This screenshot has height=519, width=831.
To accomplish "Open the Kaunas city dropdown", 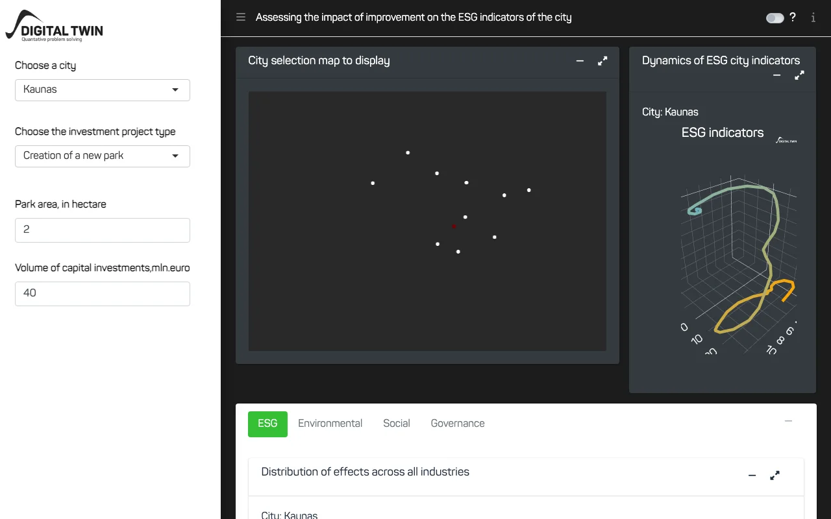I will pyautogui.click(x=103, y=90).
